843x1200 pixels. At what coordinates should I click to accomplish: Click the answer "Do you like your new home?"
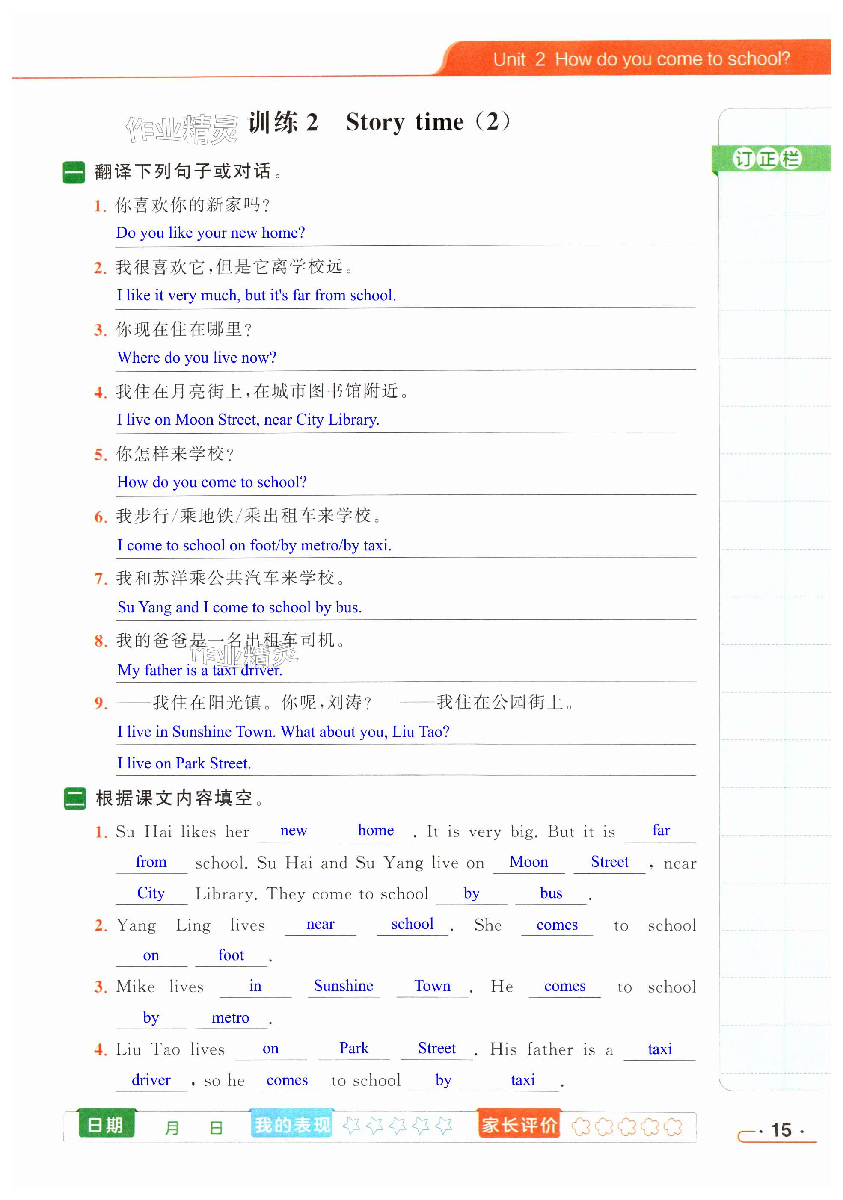pos(210,233)
